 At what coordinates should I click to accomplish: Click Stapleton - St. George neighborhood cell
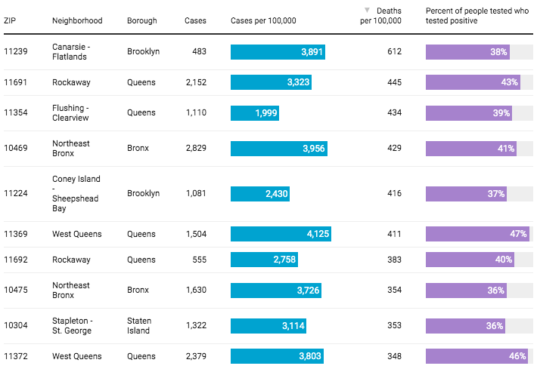[72, 326]
